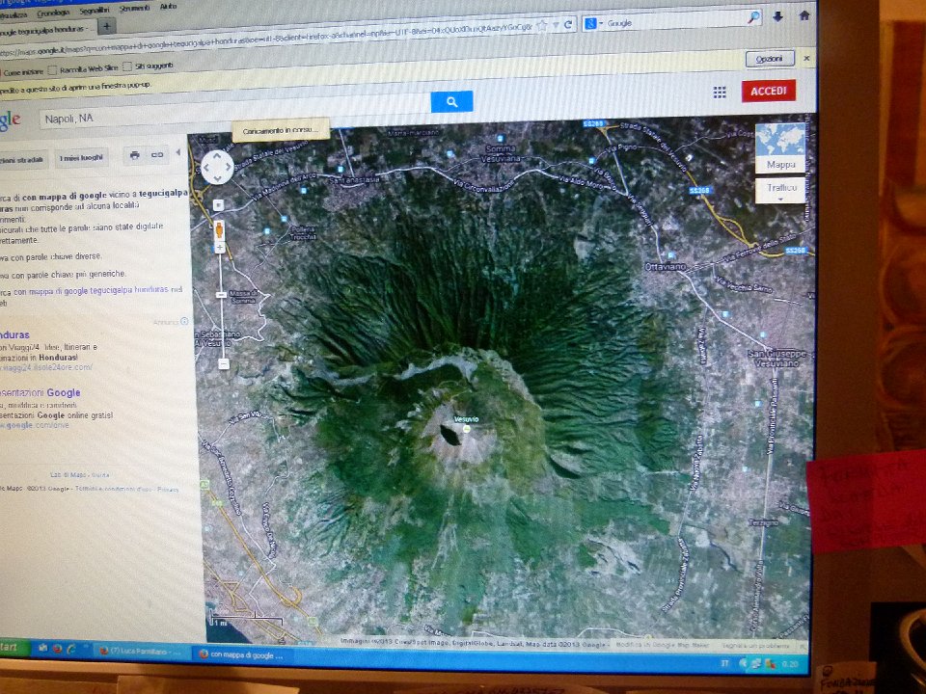The image size is (926, 694).
Task: Reload the page in Firefox toolbar
Action: click(568, 25)
